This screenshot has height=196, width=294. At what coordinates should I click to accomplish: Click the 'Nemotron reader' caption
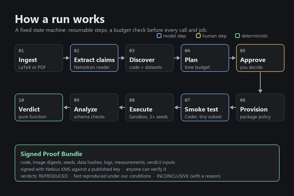click(92, 67)
